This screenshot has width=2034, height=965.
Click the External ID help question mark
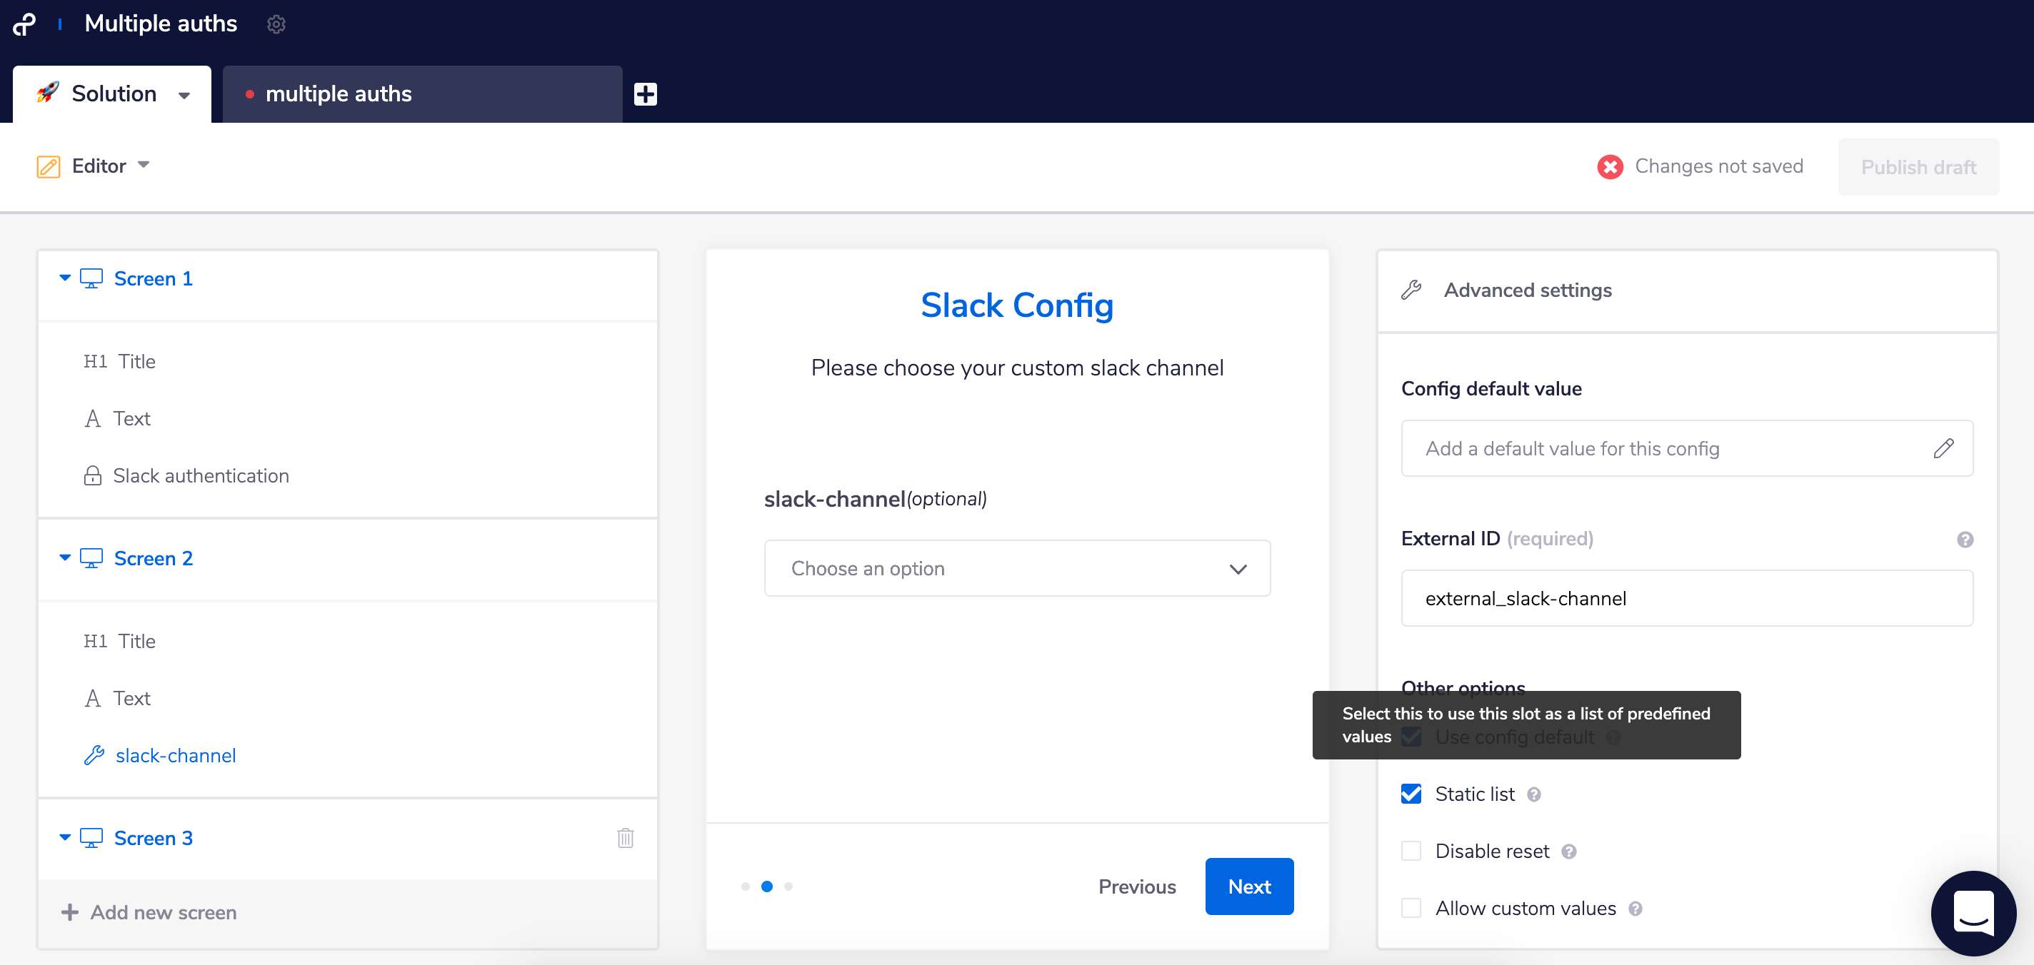click(x=1965, y=539)
